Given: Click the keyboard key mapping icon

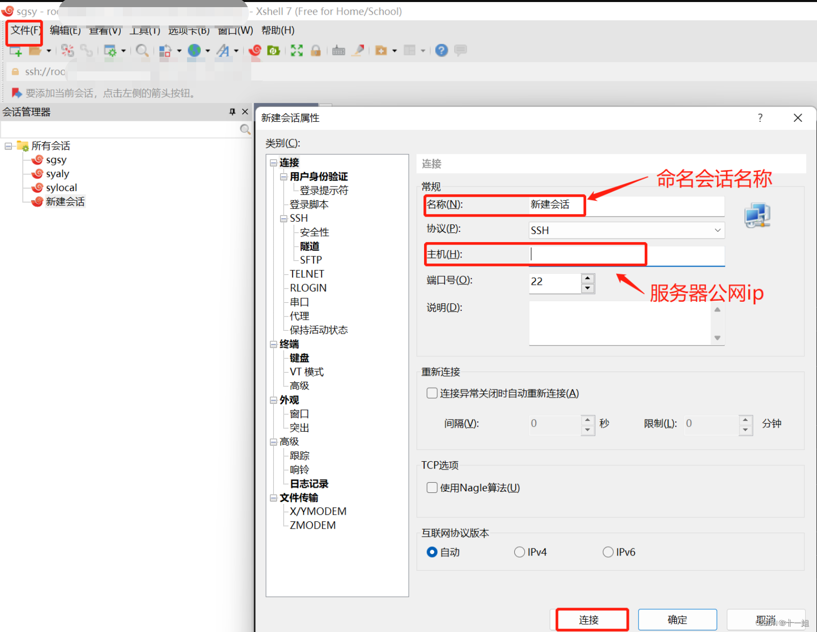Looking at the screenshot, I should coord(338,50).
